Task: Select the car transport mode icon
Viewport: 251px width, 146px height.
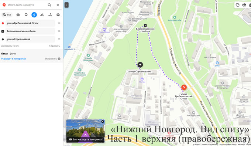Action: tap(18, 15)
